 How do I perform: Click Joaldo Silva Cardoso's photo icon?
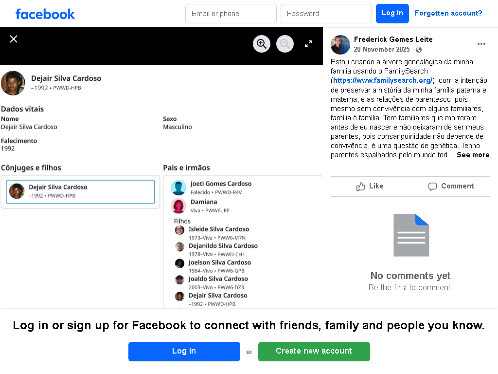pos(180,280)
